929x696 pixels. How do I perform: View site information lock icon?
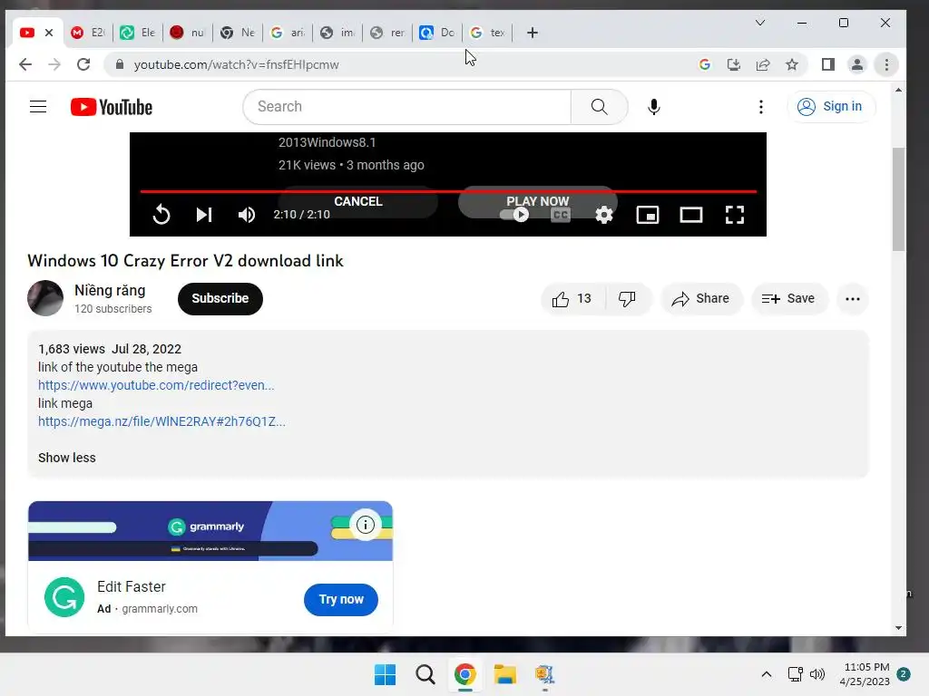(119, 64)
